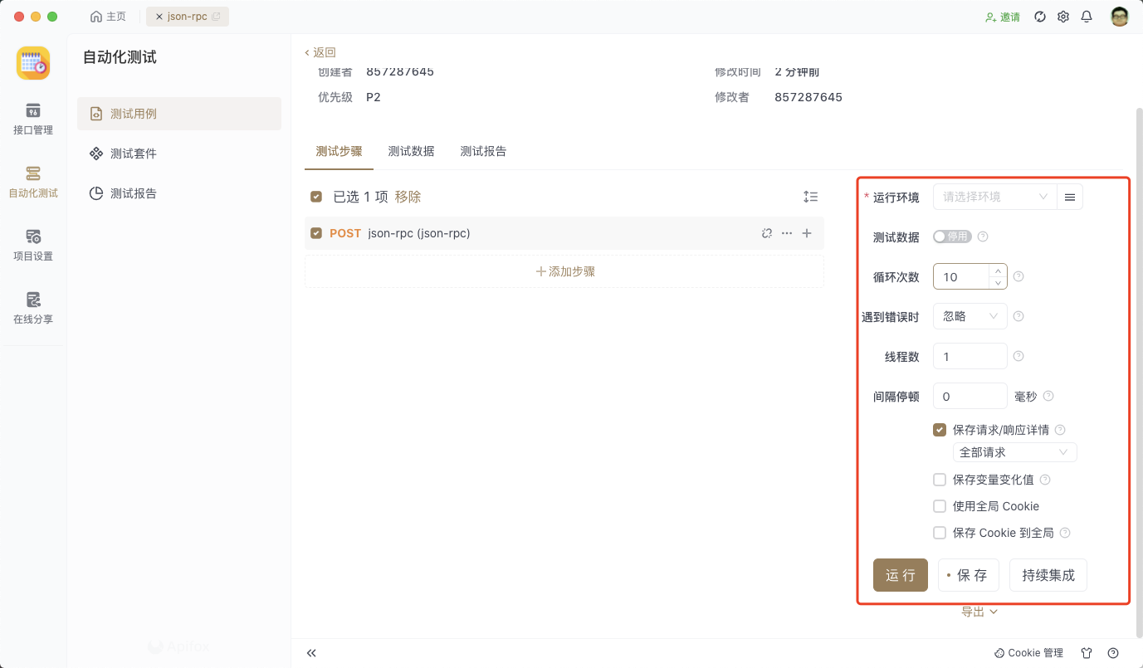Open the 全部请求 dropdown
The width and height of the screenshot is (1143, 668).
pyautogui.click(x=1014, y=451)
